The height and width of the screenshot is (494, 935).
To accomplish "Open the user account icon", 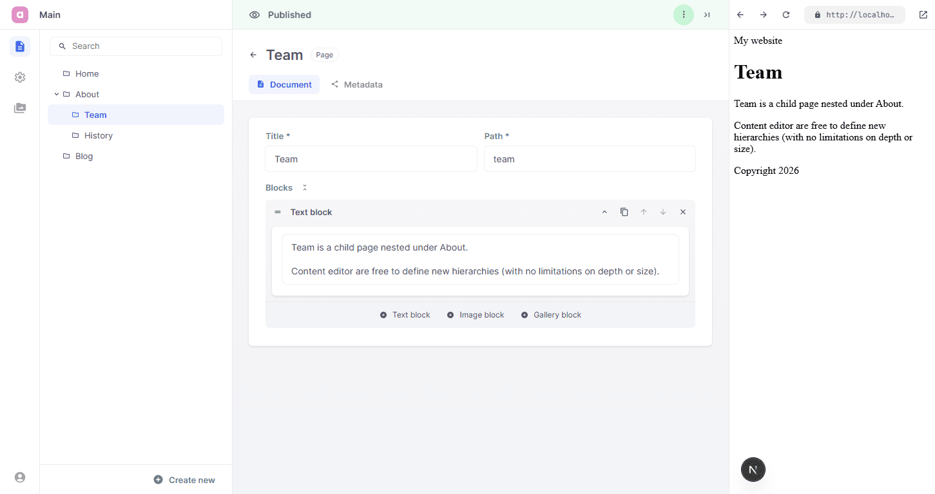I will pos(20,477).
